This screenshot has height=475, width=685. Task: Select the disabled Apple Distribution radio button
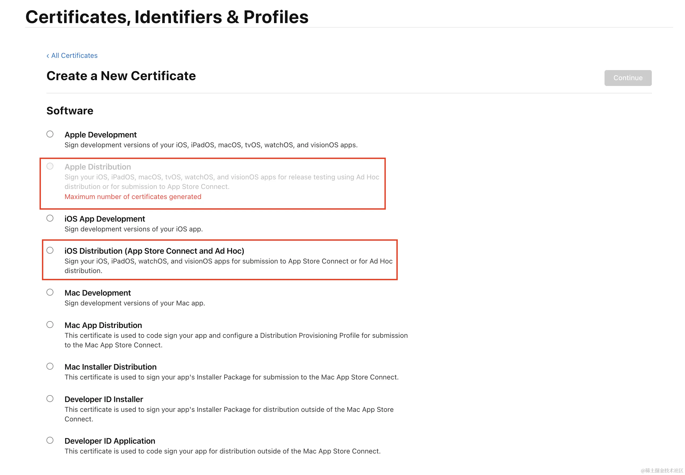pos(50,166)
